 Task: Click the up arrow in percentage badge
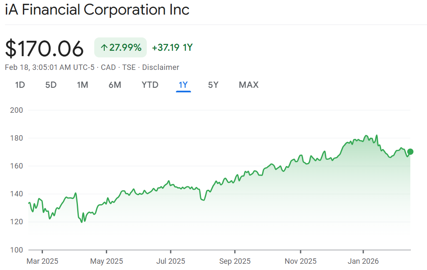pyautogui.click(x=104, y=47)
